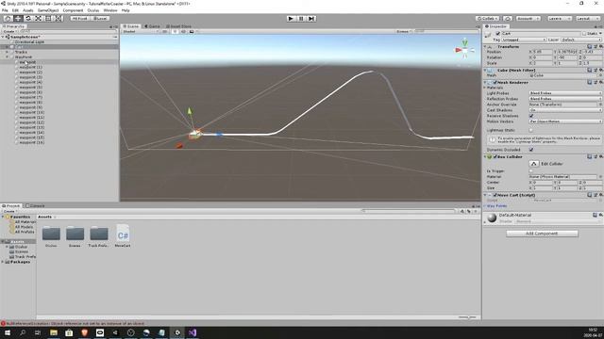This screenshot has width=604, height=339.
Task: Open Mesh Filter component settings gear
Action: pyautogui.click(x=600, y=70)
